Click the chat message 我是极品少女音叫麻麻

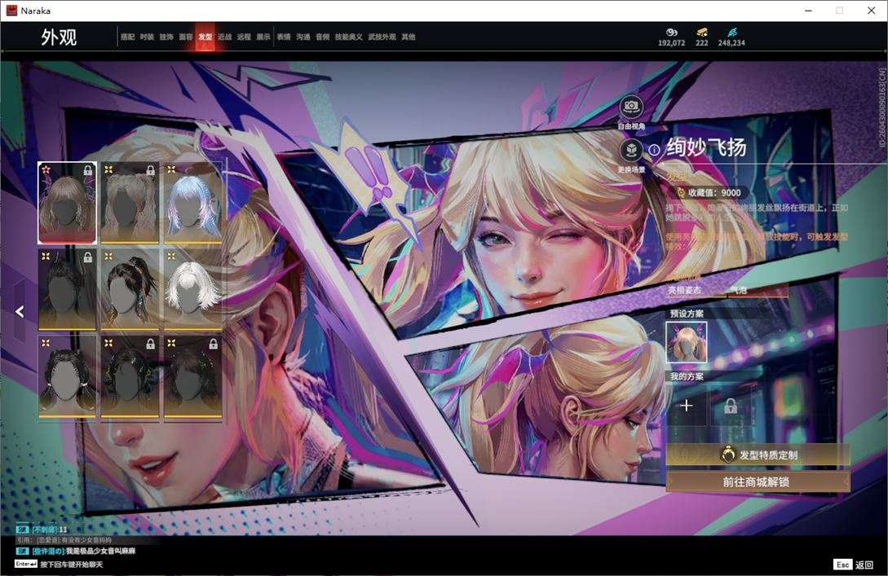100,551
